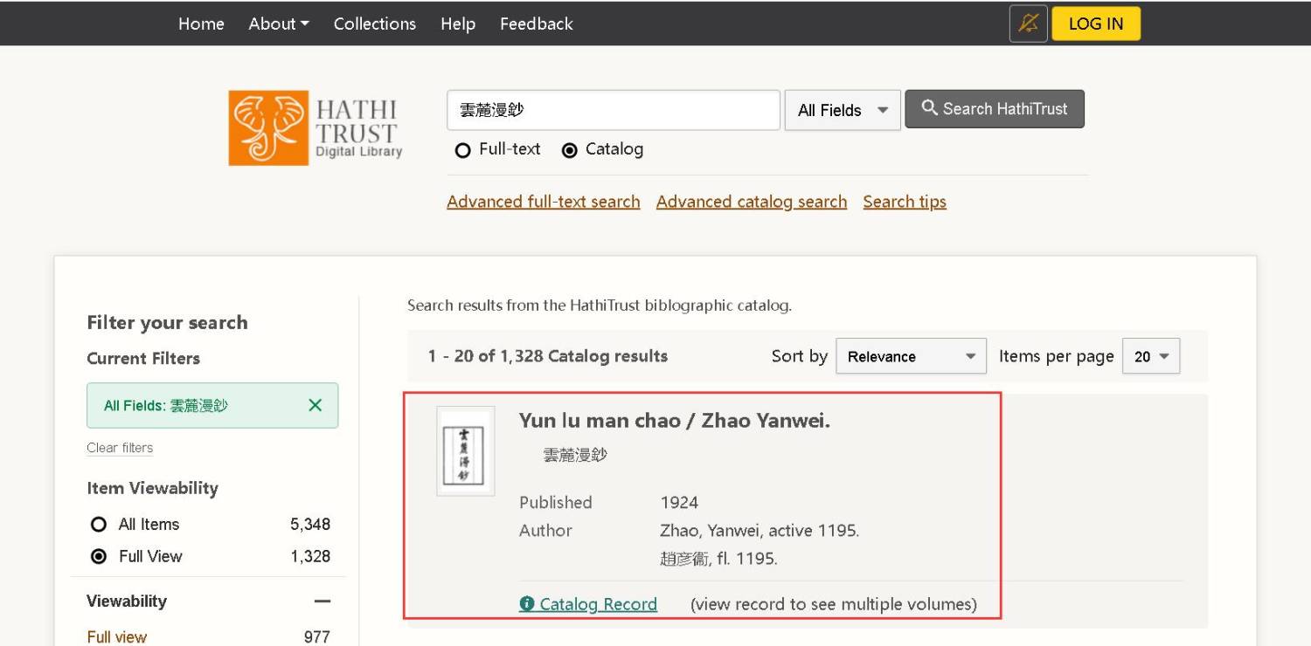
Task: Click the HathiTrust elephant logo
Action: point(268,127)
